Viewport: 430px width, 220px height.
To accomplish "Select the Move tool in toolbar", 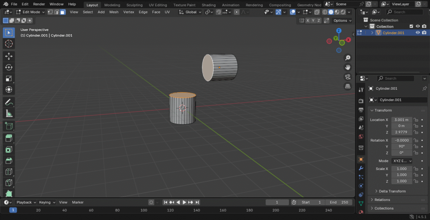I will tap(9, 56).
